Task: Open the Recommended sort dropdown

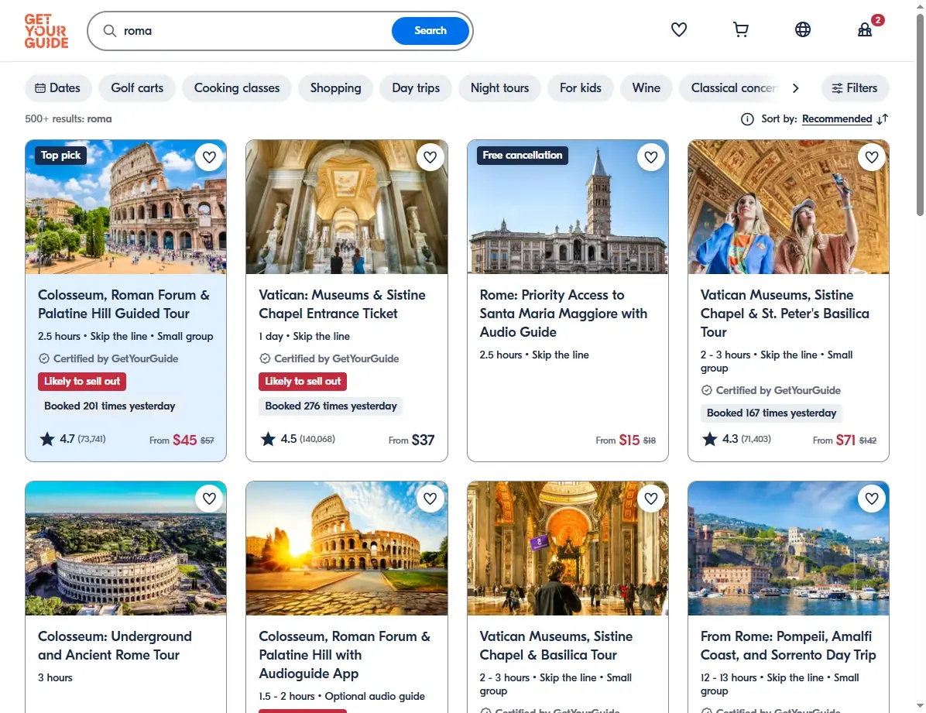Action: 837,118
